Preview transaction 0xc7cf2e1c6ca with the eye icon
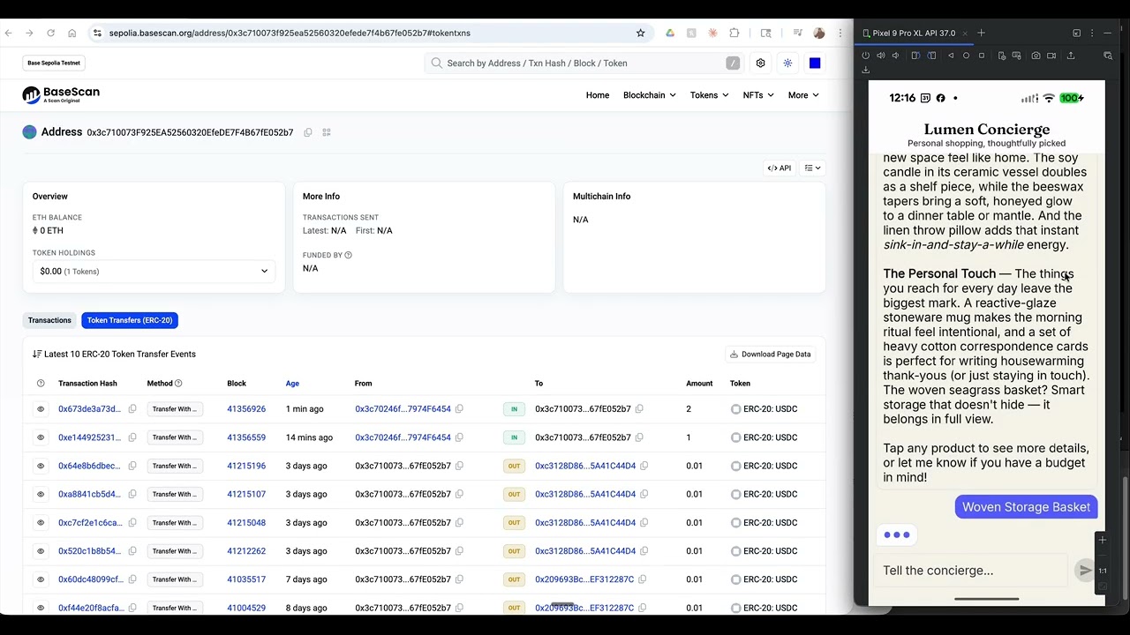Viewport: 1130px width, 635px height. [41, 522]
